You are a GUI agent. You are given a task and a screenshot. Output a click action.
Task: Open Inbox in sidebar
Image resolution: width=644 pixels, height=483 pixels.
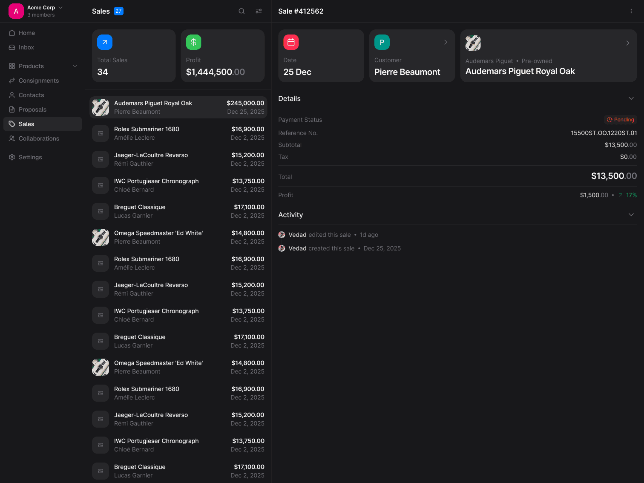tap(43, 47)
